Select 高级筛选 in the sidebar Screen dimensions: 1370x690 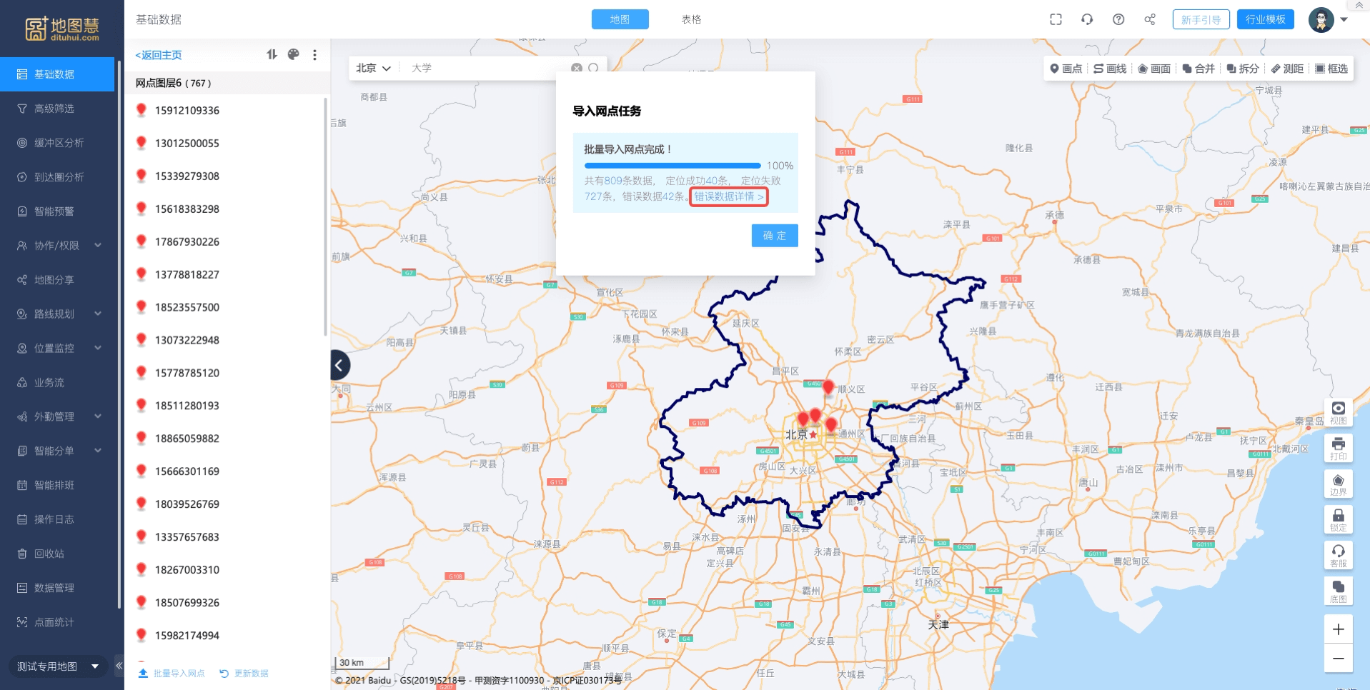[54, 109]
